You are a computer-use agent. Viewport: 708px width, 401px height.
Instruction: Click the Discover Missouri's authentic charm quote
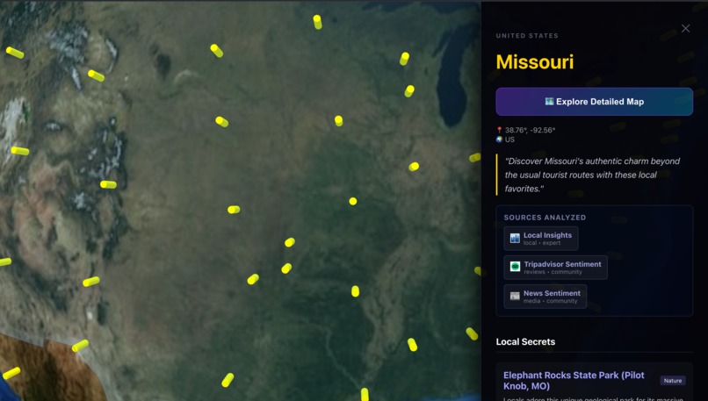592,175
